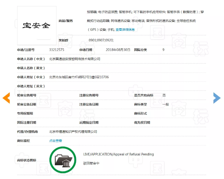Click the 申请人地址（中文） label
The width and height of the screenshot is (224, 179).
click(x=31, y=77)
